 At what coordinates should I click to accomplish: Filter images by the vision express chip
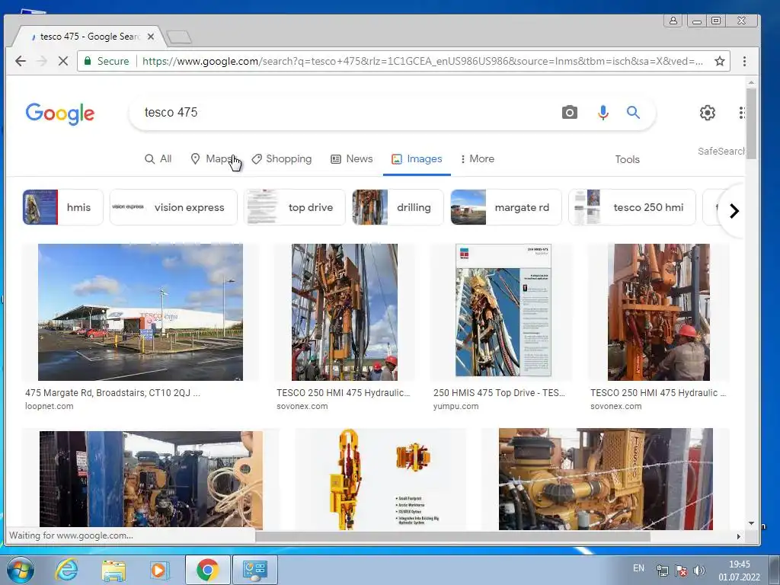(173, 207)
